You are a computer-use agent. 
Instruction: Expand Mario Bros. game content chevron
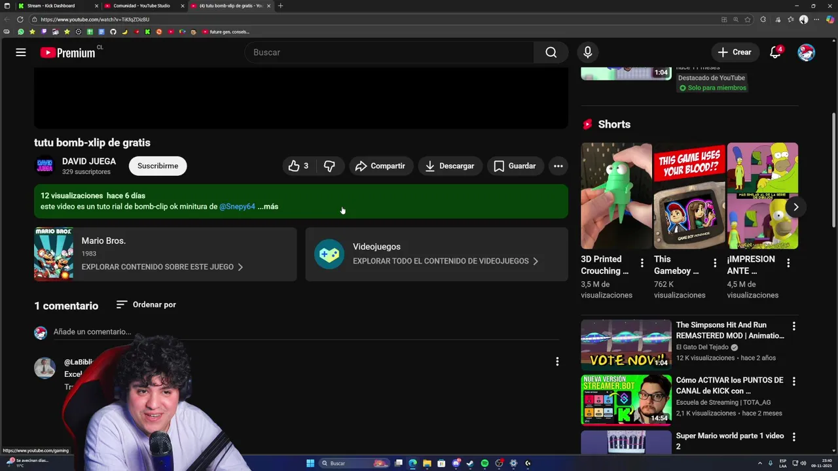[240, 267]
